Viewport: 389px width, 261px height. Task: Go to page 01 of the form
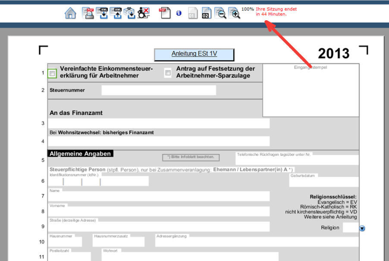coord(193,13)
